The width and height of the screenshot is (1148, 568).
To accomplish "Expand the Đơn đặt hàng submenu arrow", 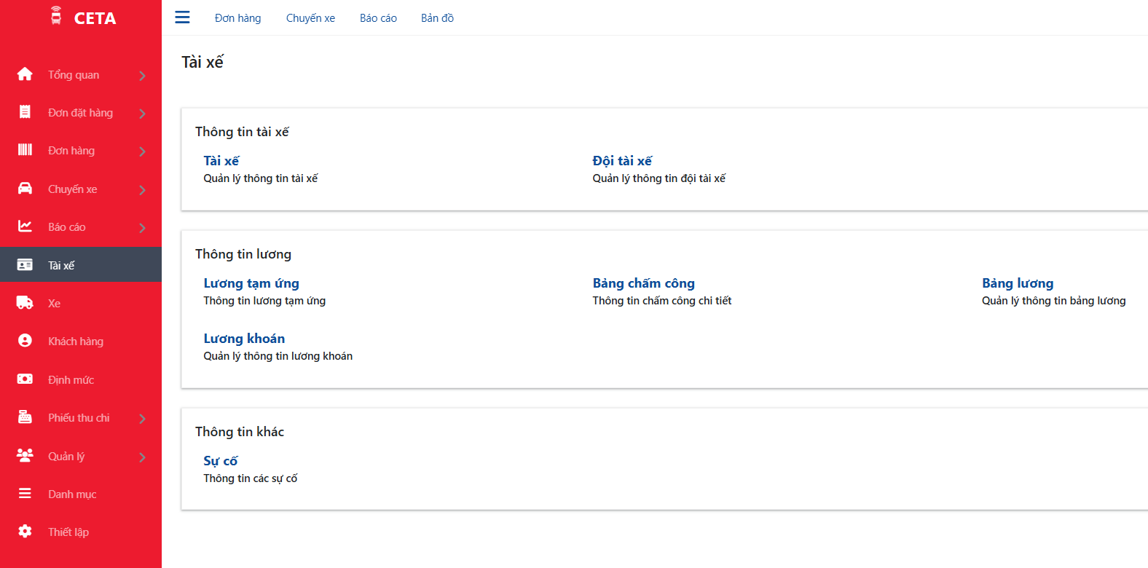I will point(142,114).
